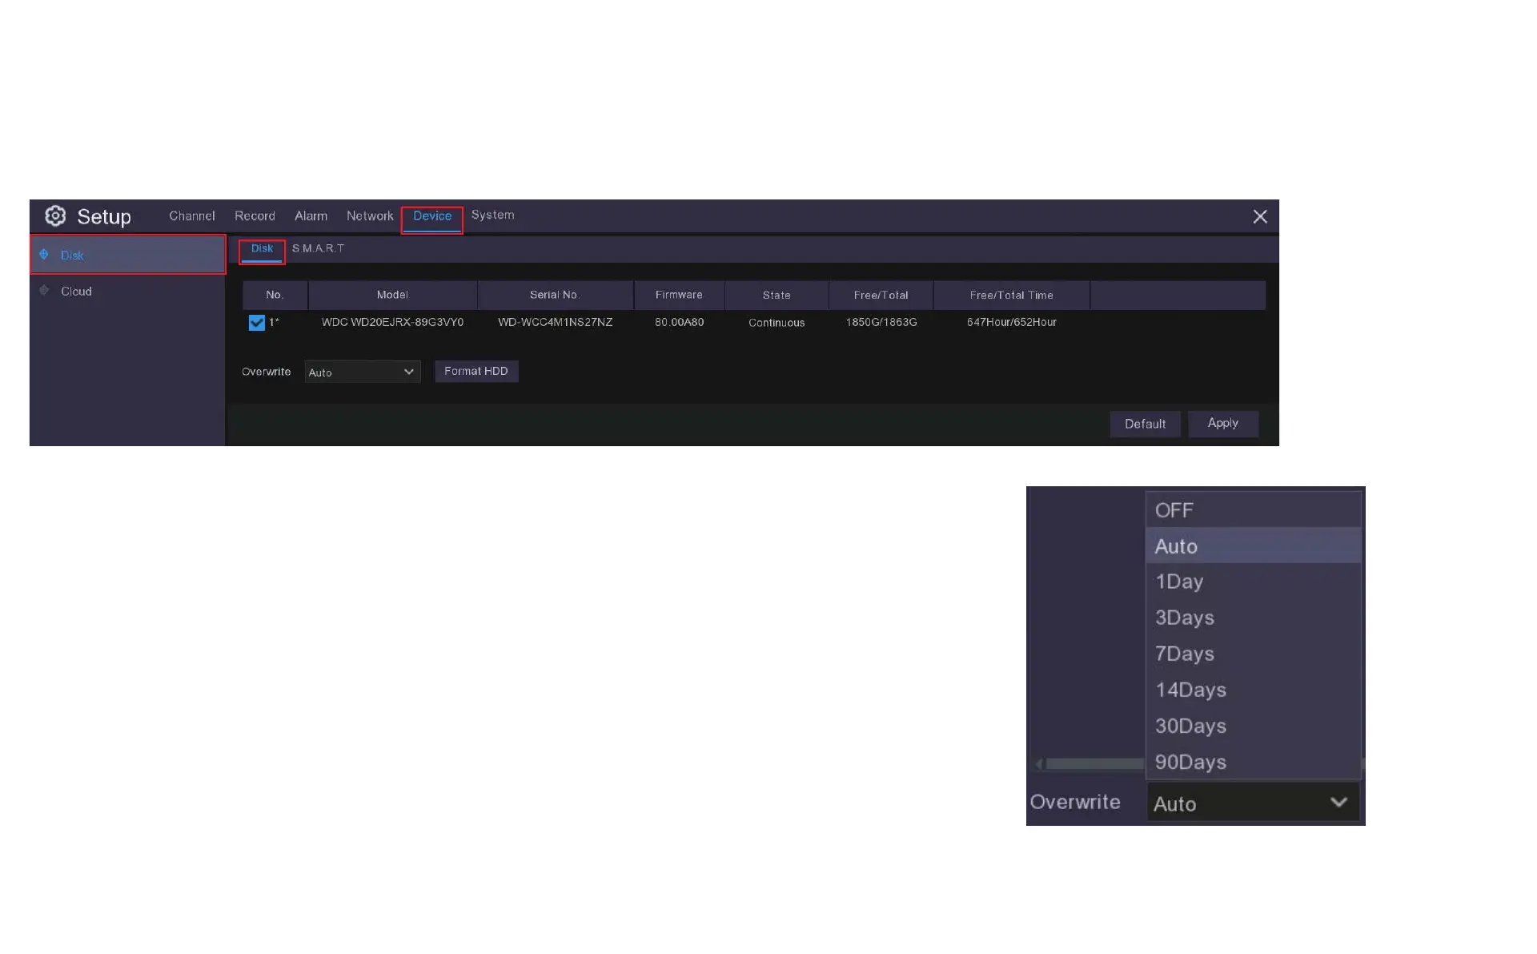Pick 90Days overwrite option
Screen dimensions: 1537x954
click(x=1190, y=762)
